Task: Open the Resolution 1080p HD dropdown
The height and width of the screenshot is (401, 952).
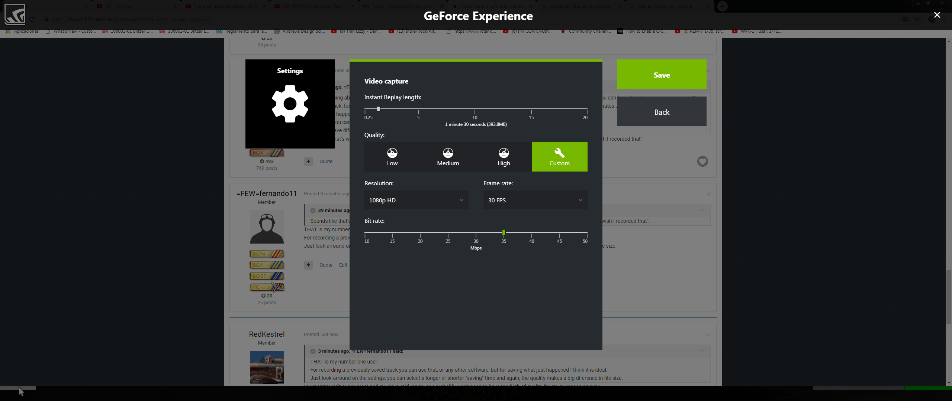Action: 416,200
